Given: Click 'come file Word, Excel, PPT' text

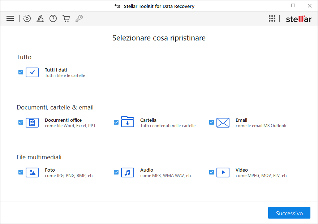Looking at the screenshot, I should tap(70, 126).
